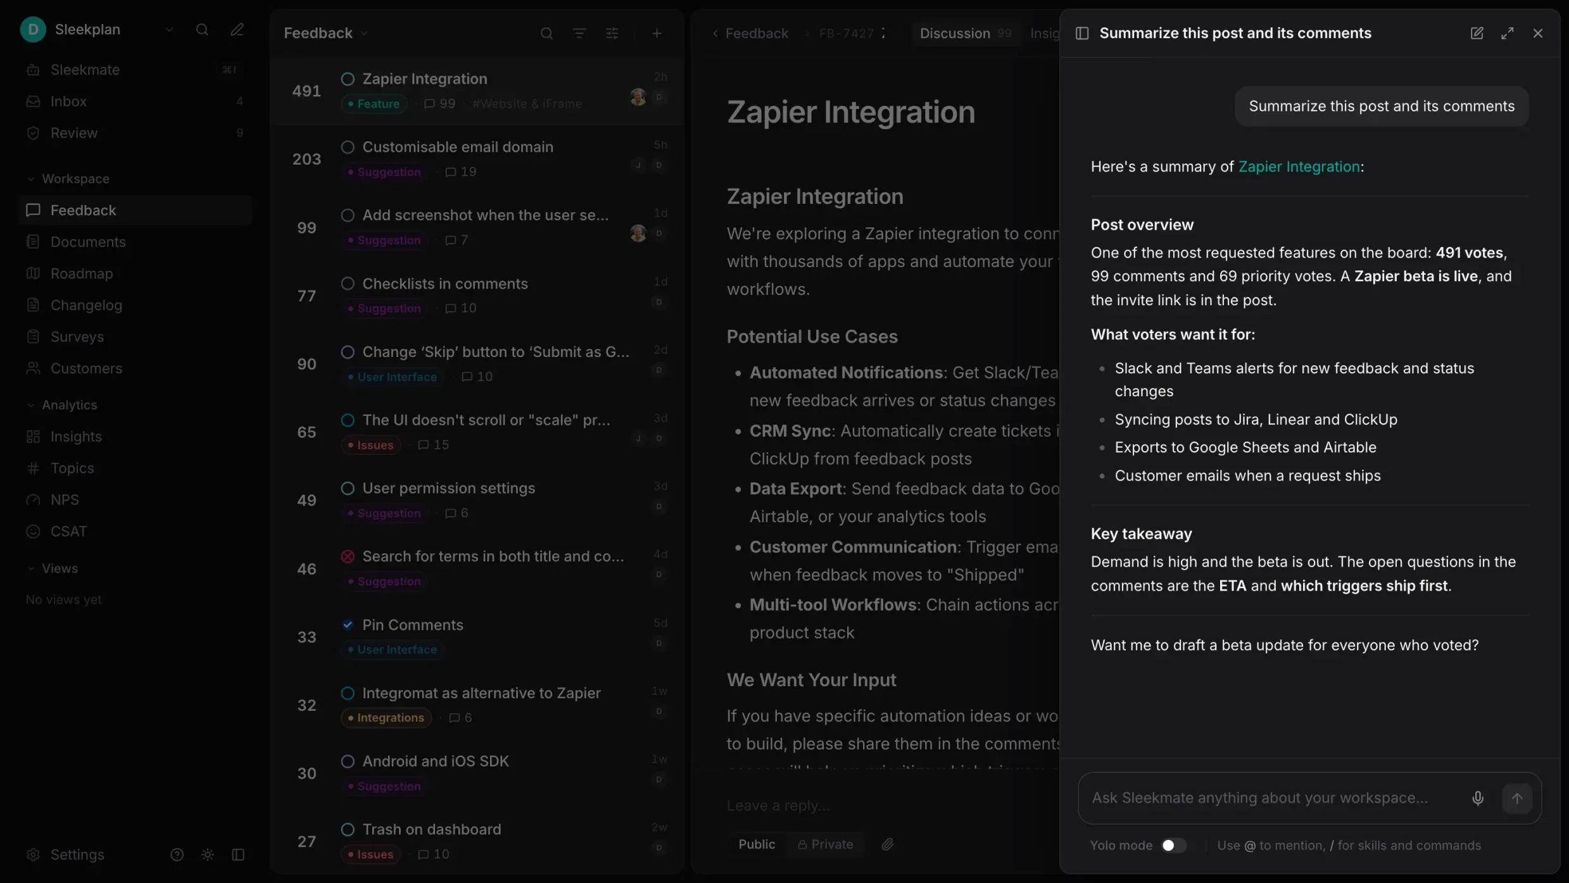Close the Sleekmate summary panel
This screenshot has height=883, width=1569.
(1537, 33)
